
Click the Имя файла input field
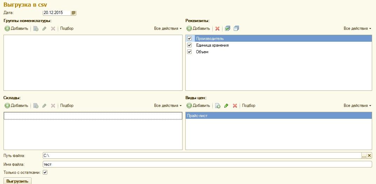click(207, 164)
